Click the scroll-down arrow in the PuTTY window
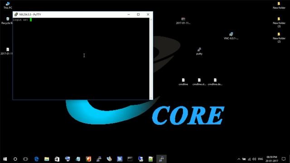The height and width of the screenshot is (163, 290). [151, 98]
